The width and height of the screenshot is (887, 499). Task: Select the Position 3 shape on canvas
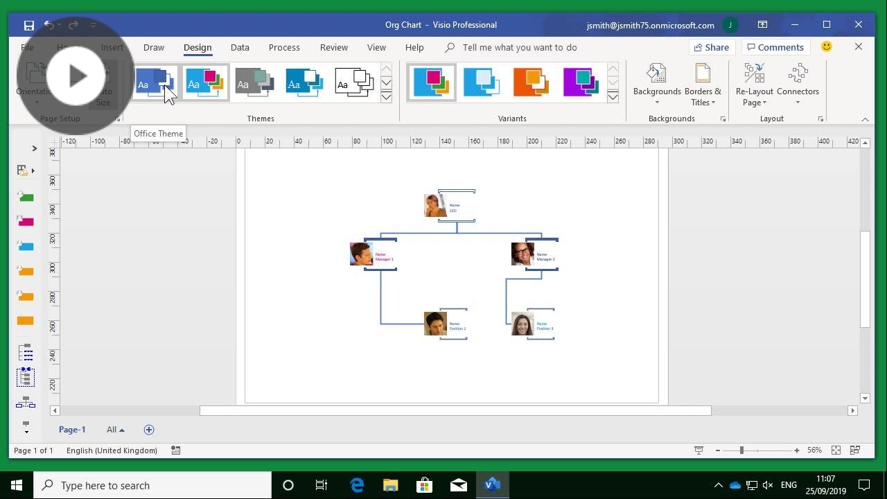(533, 324)
